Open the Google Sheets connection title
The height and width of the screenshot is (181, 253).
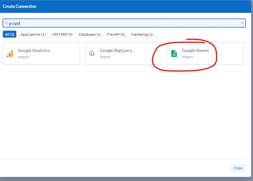195,50
